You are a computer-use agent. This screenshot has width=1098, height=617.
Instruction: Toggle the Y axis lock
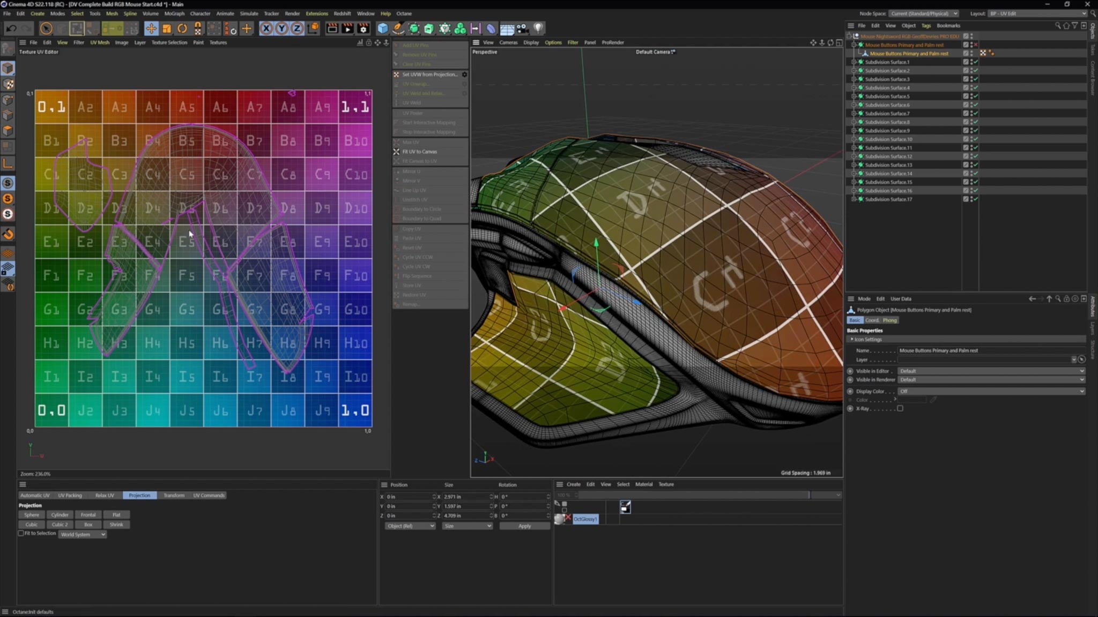click(x=281, y=28)
